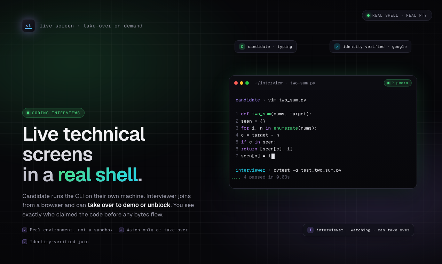Viewport: 442px width, 264px height.
Task: Click the '2 peers' badge
Action: [x=398, y=83]
